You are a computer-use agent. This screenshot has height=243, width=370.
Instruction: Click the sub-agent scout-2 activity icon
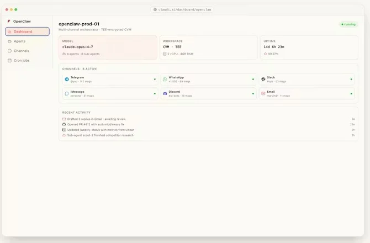point(64,135)
